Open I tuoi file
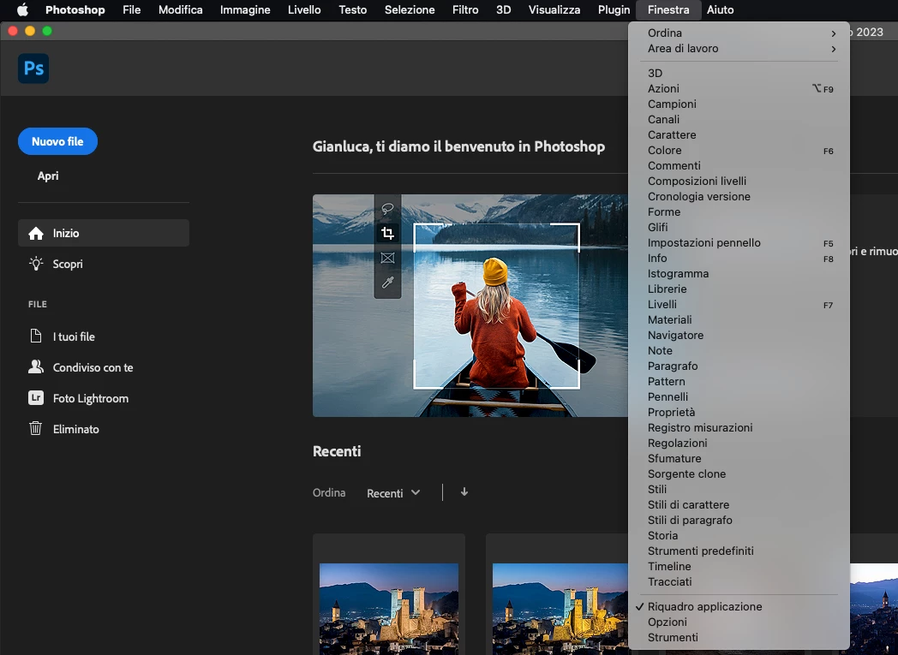Screen dimensions: 898x655 (x=74, y=336)
